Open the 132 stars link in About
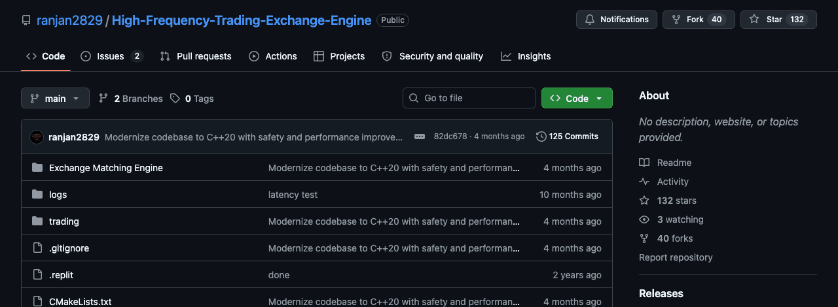 [668, 201]
